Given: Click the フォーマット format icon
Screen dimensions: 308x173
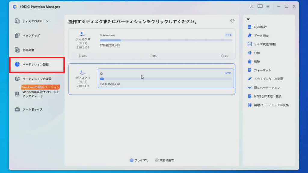Looking at the screenshot, I should (x=249, y=70).
